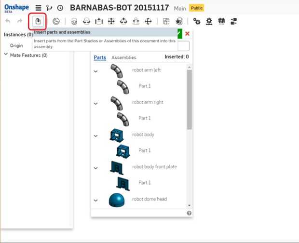This screenshot has width=299, height=243.
Task: Click the robot arm left studio thumbnail
Action: pos(117,71)
